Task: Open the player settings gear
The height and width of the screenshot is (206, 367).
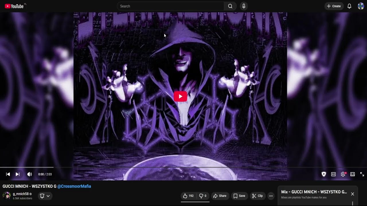Action: 343,174
